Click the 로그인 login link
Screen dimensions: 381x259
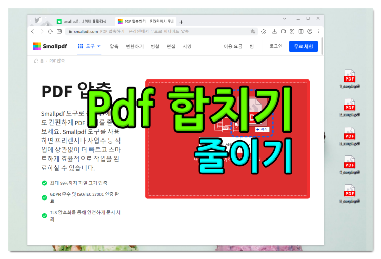[276, 46]
